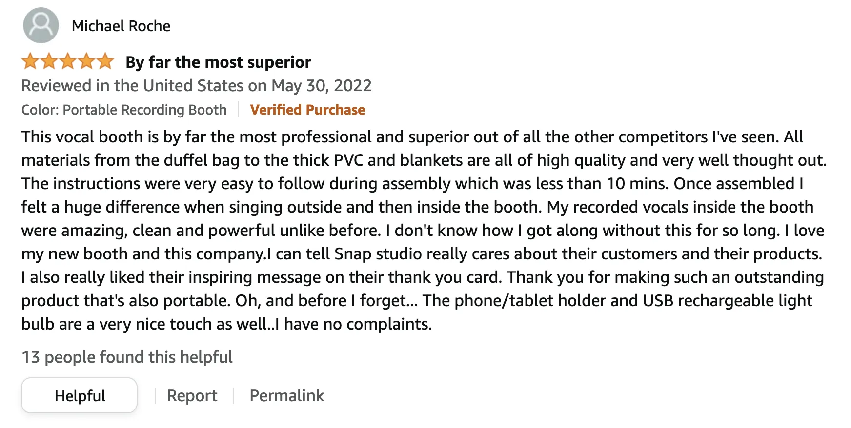Screen dimensions: 851x428
Task: Click the first line of review body
Action: click(412, 137)
